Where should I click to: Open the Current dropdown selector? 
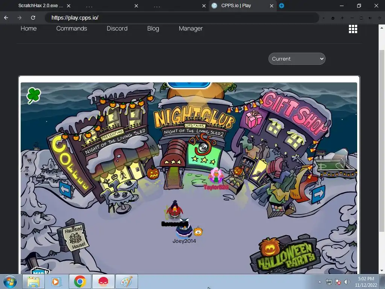click(x=297, y=59)
